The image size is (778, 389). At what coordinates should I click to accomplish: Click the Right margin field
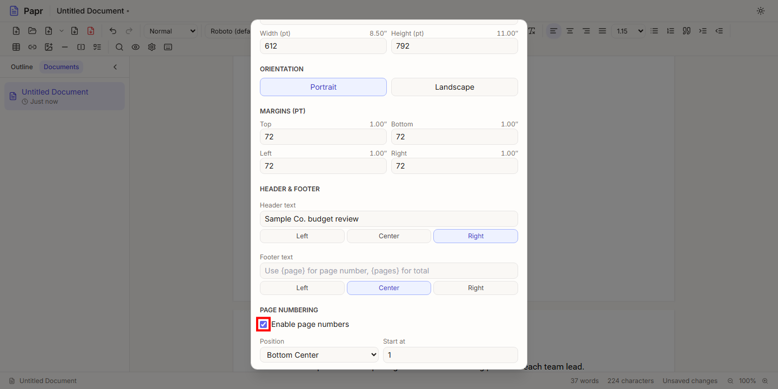pyautogui.click(x=454, y=166)
